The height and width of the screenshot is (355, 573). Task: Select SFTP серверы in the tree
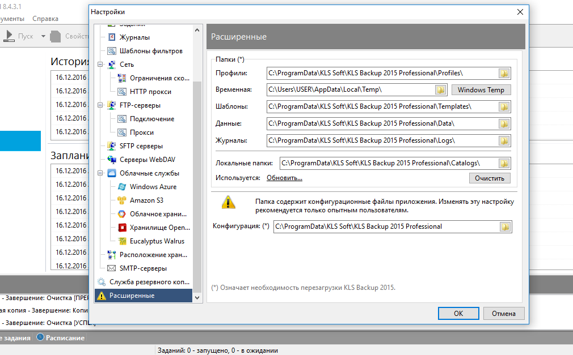click(x=141, y=146)
